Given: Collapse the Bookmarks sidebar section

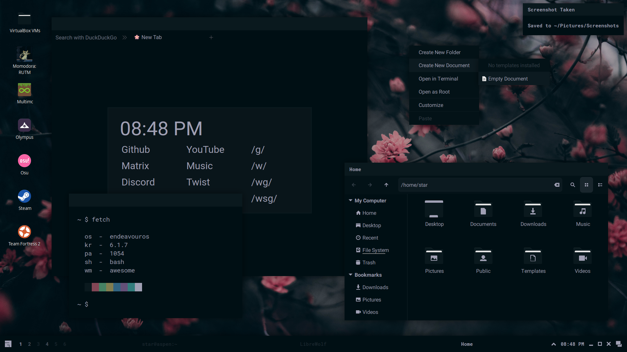Looking at the screenshot, I should pos(350,275).
